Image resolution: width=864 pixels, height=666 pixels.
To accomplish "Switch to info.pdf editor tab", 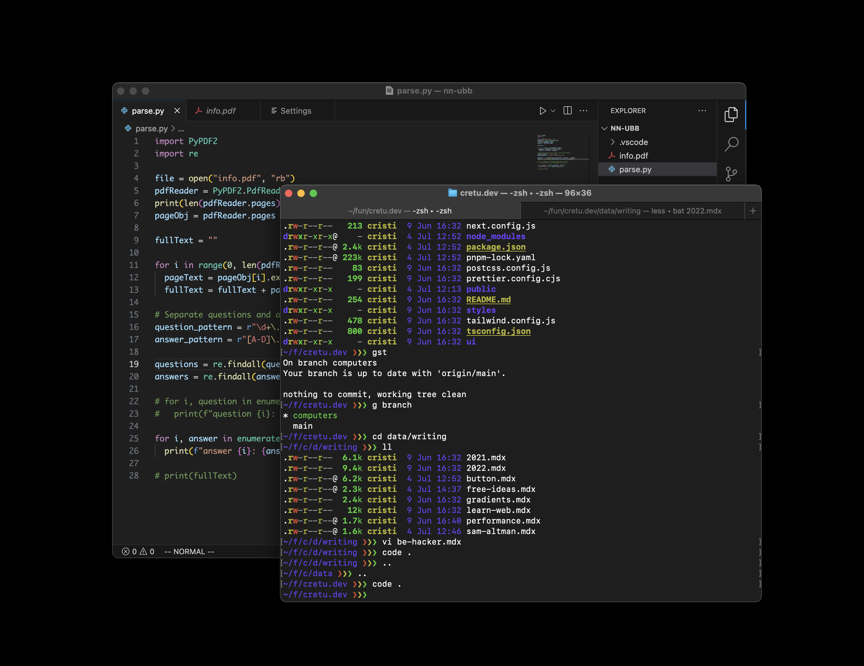I will click(x=220, y=111).
